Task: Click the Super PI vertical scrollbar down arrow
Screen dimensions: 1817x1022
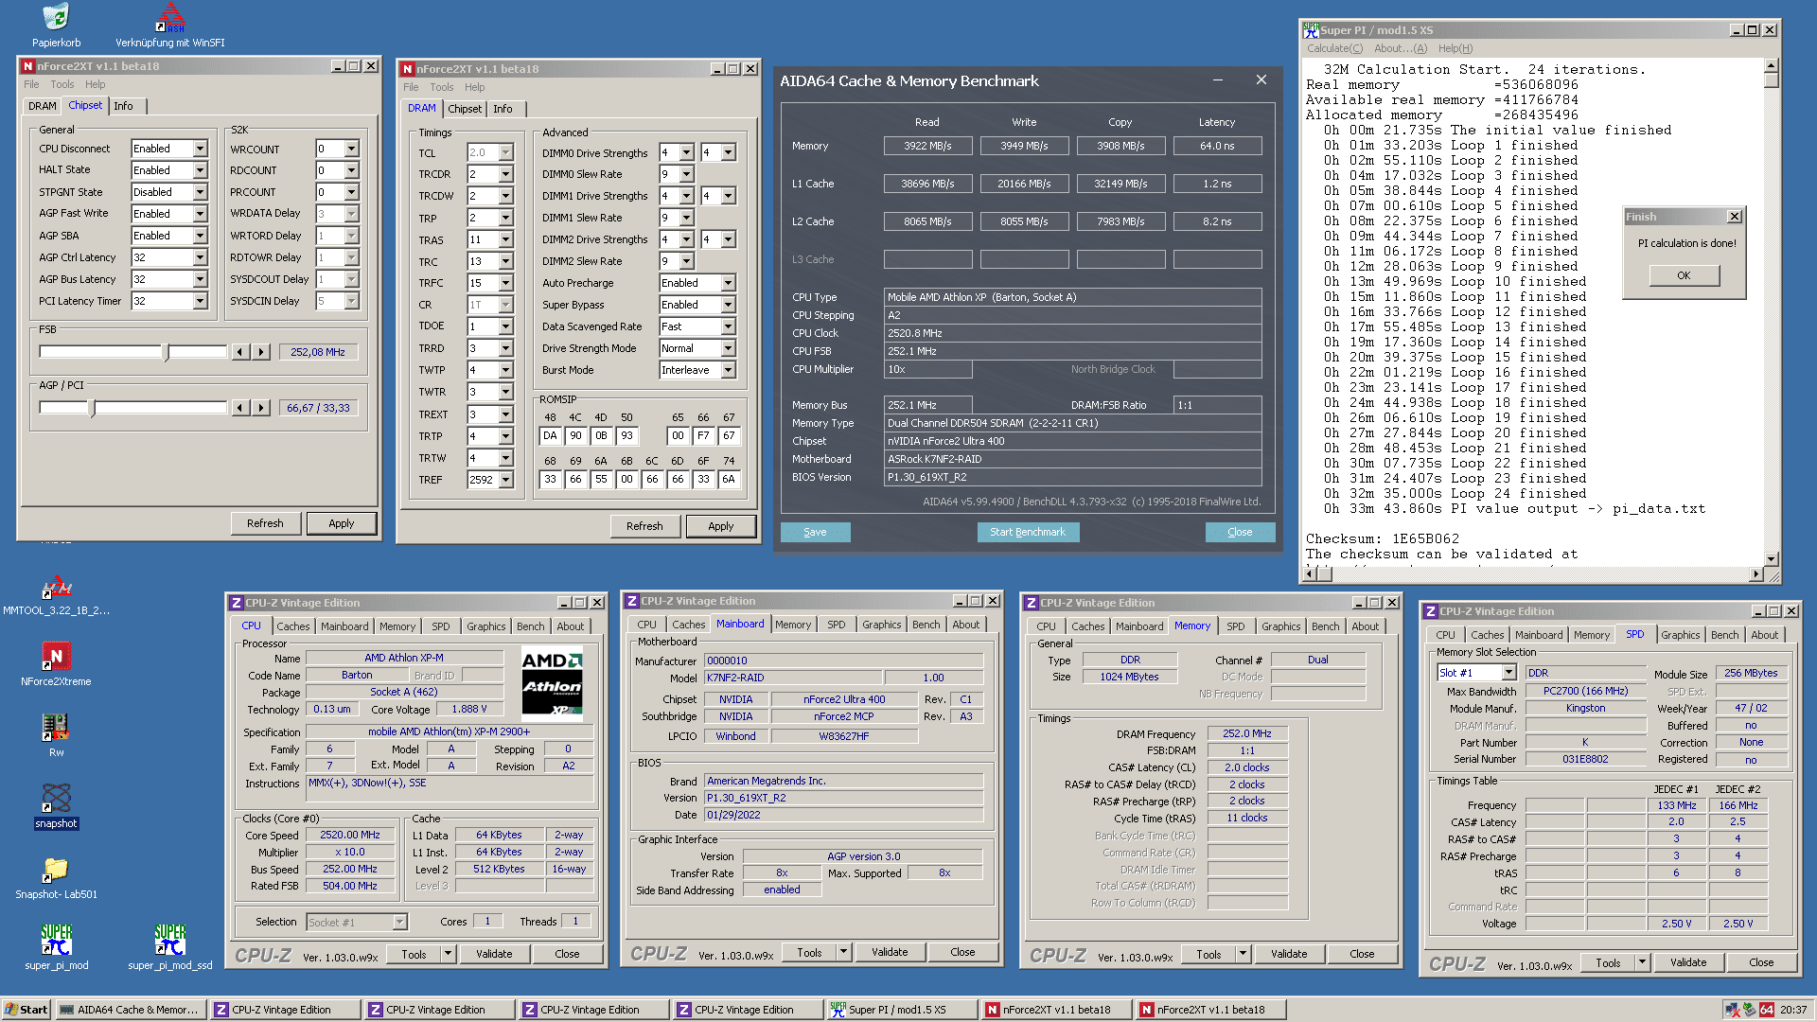Action: (x=1771, y=558)
